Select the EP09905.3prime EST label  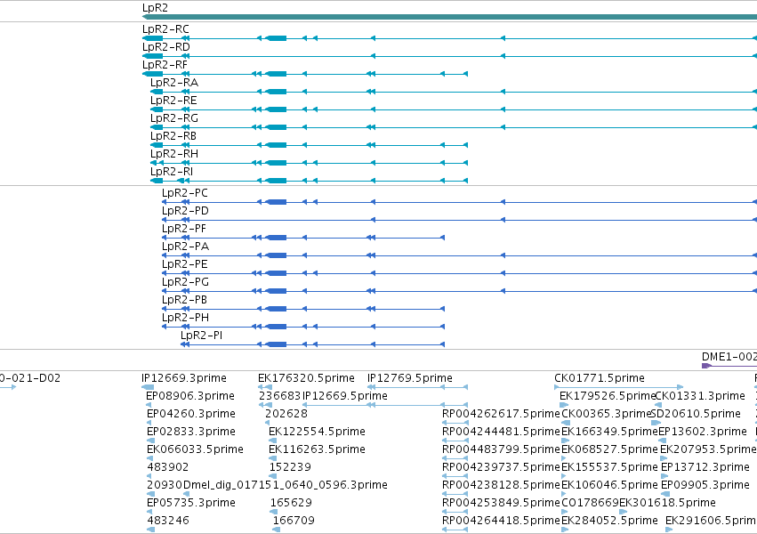click(705, 486)
